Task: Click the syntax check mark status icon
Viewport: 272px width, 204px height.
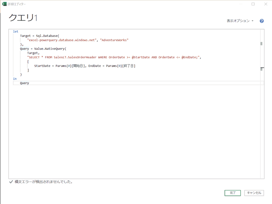Action: pos(11,182)
